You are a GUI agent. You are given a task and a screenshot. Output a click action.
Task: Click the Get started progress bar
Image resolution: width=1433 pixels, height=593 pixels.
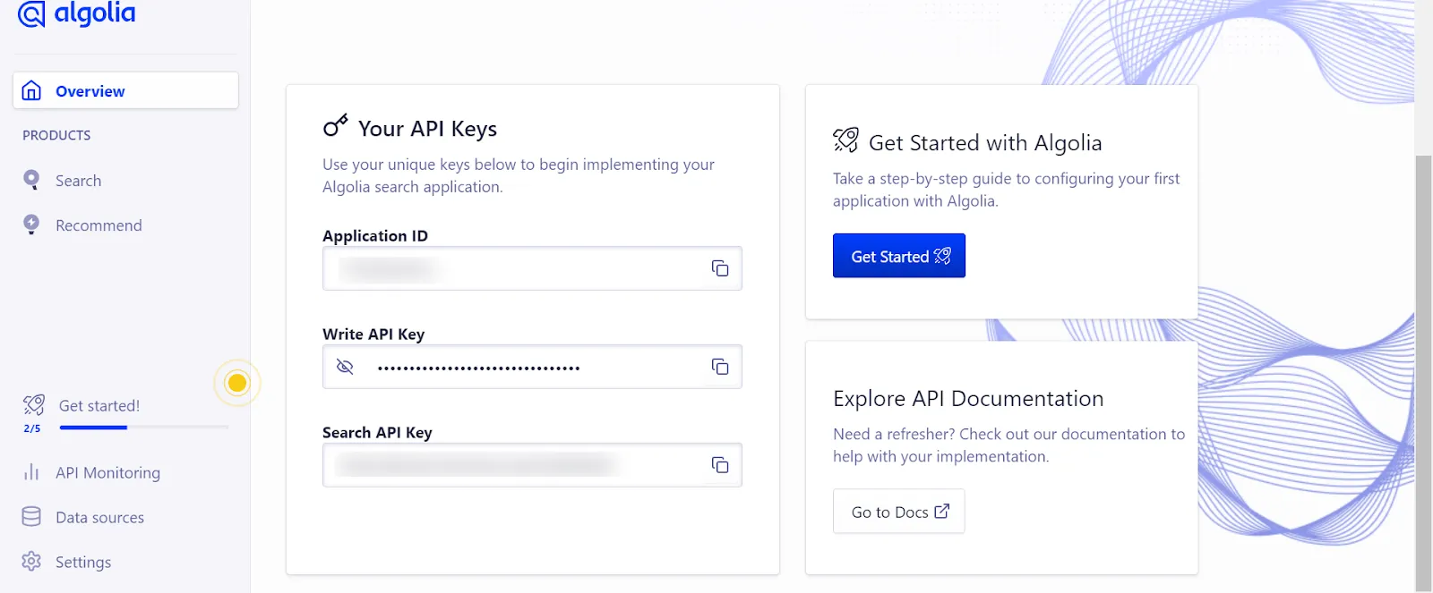(143, 428)
